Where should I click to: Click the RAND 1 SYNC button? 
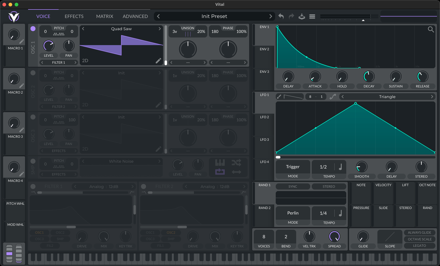point(293,186)
